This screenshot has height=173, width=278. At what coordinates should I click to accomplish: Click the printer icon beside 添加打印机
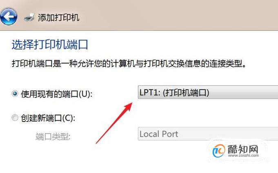(x=29, y=18)
